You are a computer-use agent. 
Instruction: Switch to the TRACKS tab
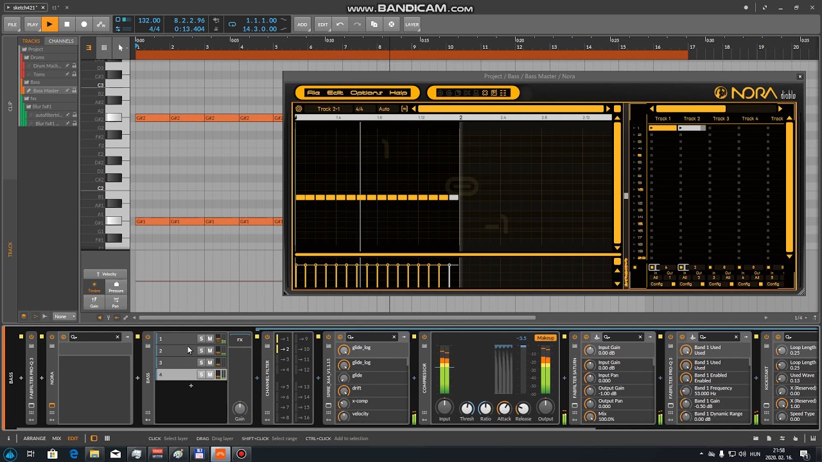tap(31, 41)
